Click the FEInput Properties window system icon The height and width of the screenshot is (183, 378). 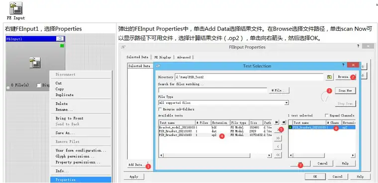[123, 47]
